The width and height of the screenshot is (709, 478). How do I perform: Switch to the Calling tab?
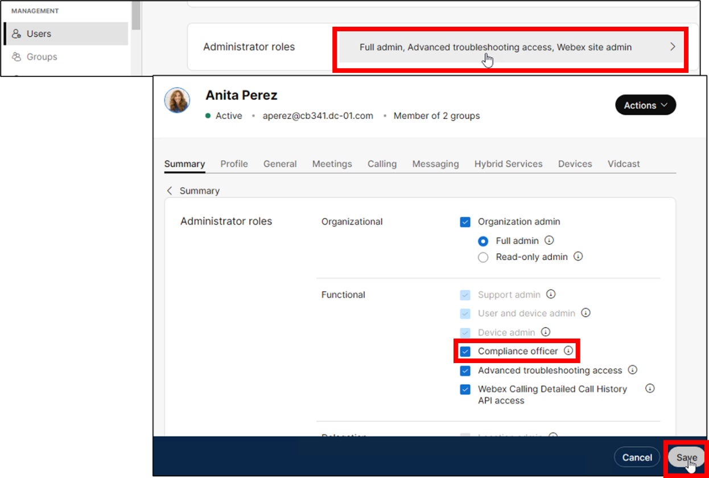coord(382,164)
